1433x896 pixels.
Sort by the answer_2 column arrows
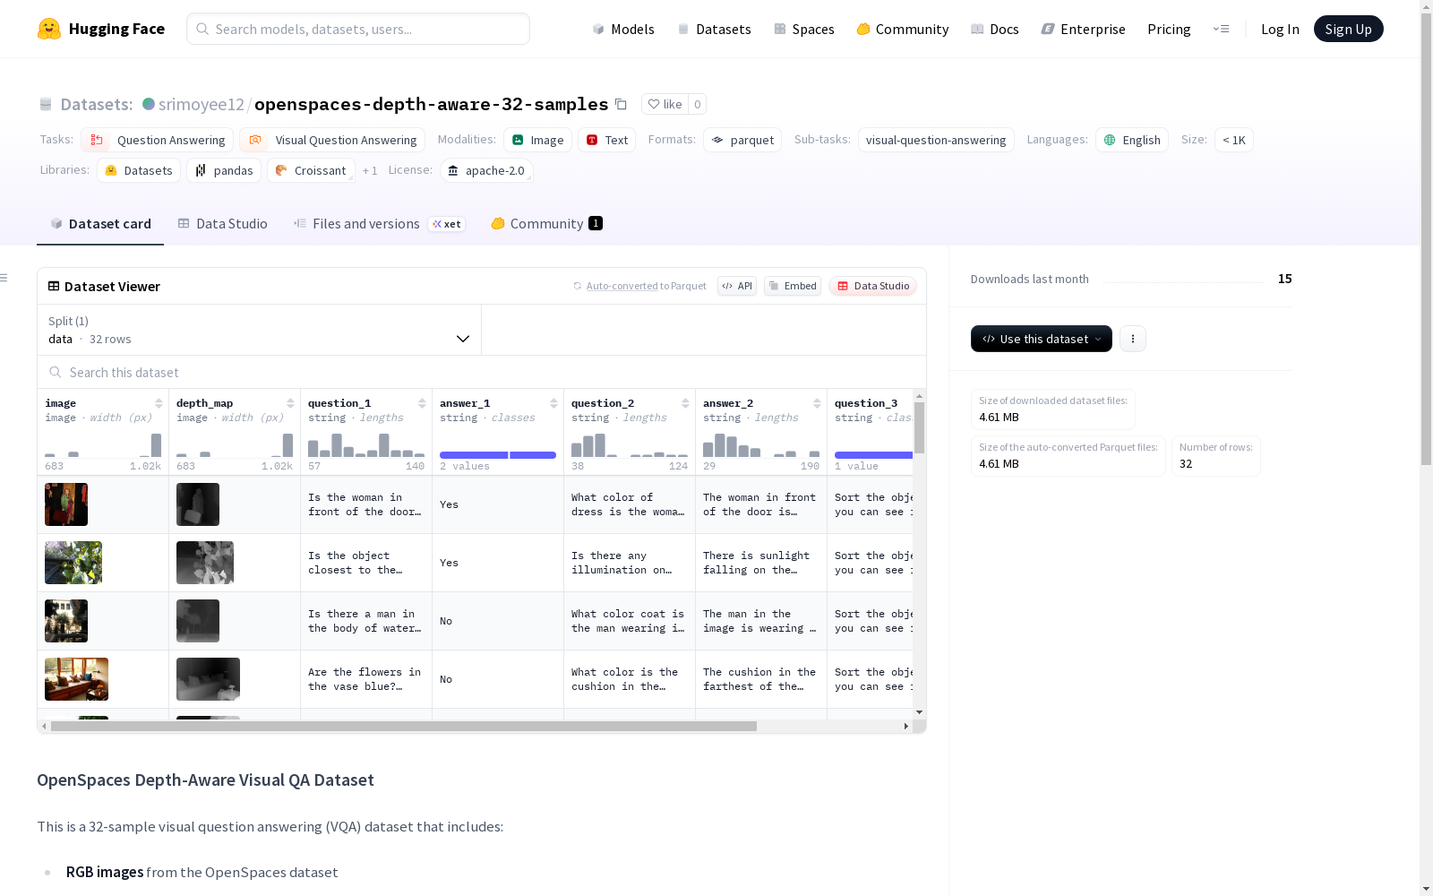[x=817, y=403]
